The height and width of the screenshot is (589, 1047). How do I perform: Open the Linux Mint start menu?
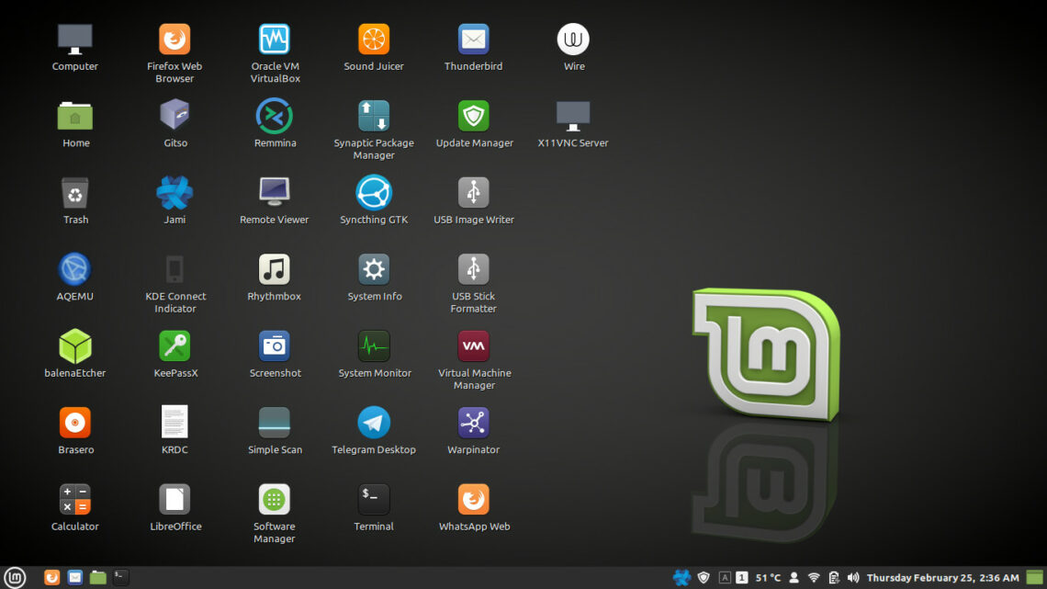15,577
